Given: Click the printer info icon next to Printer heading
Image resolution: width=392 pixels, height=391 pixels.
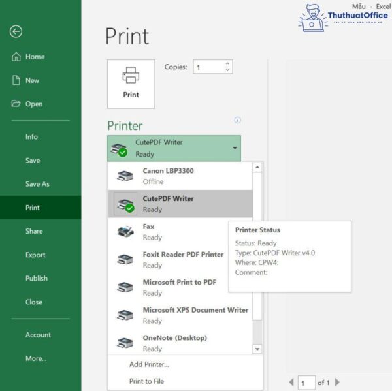Looking at the screenshot, I should click(238, 120).
